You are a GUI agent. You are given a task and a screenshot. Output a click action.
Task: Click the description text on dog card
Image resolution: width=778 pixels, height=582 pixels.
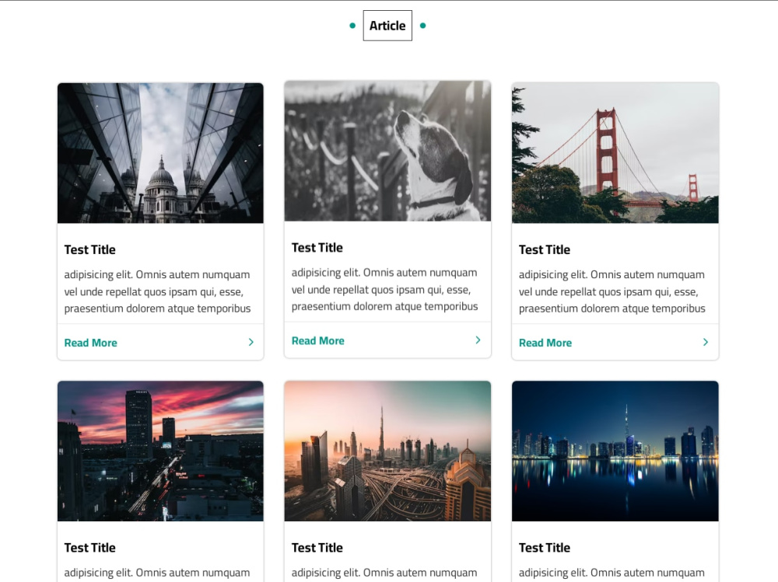(x=384, y=290)
